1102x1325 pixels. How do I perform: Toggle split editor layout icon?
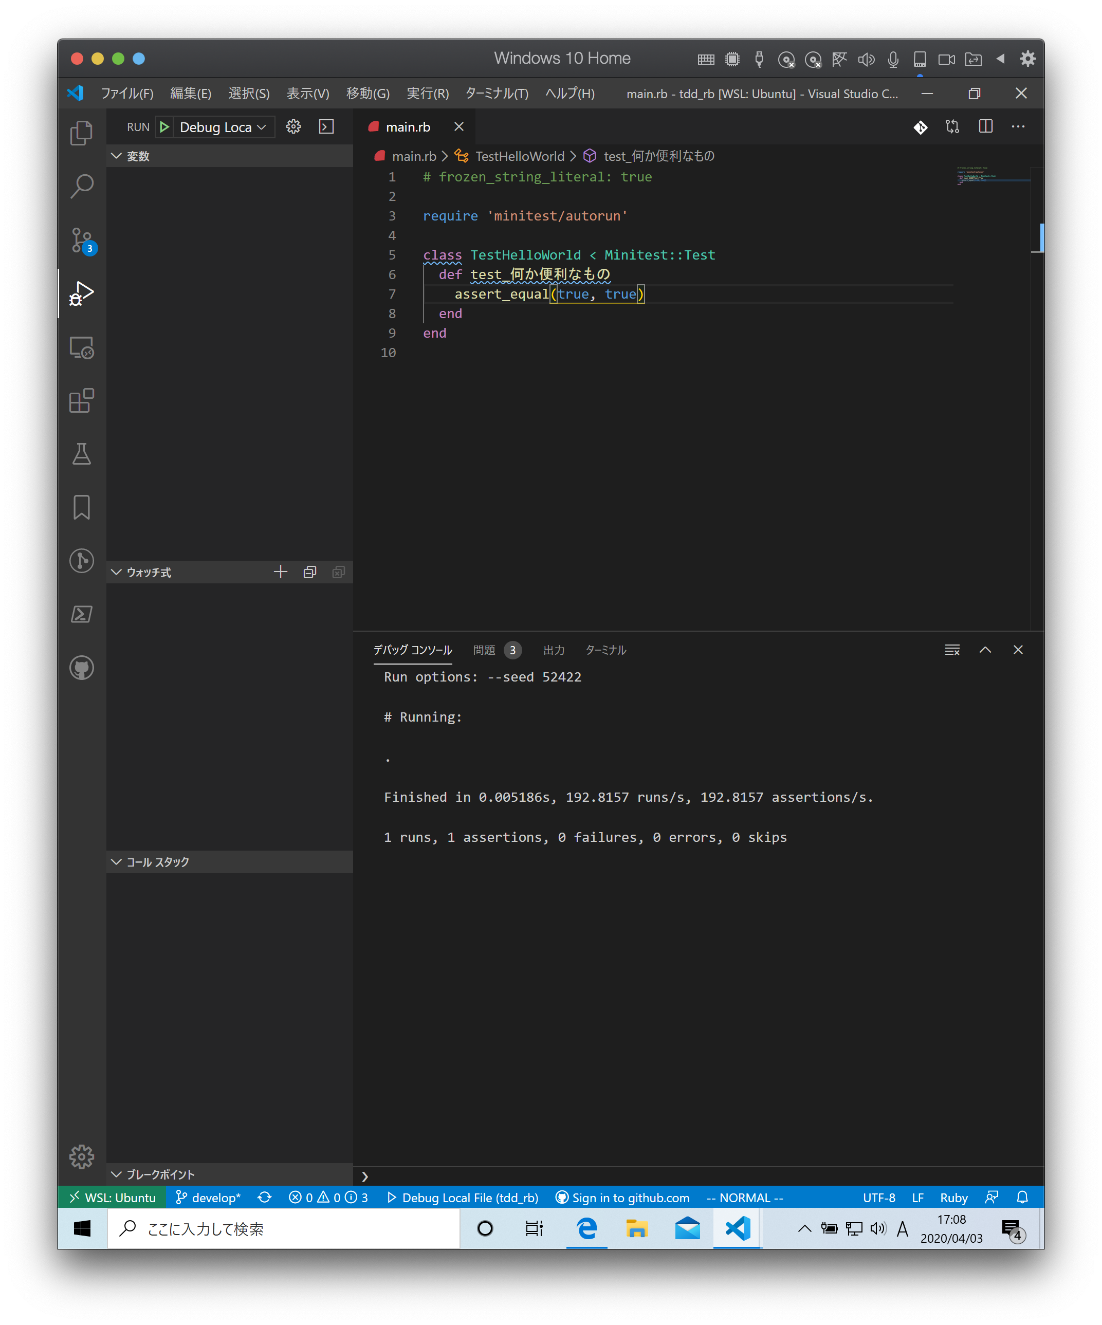tap(985, 127)
